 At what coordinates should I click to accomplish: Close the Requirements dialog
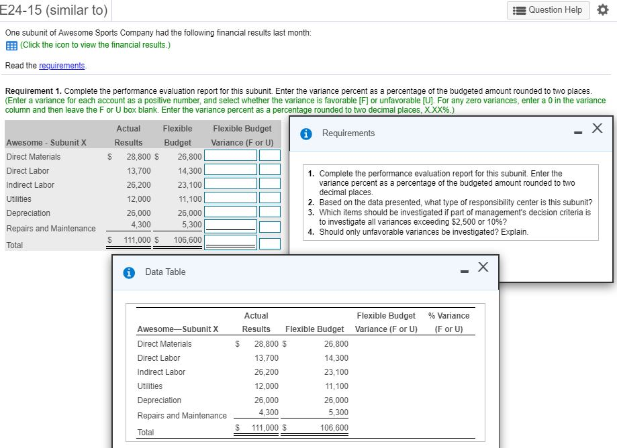click(597, 128)
